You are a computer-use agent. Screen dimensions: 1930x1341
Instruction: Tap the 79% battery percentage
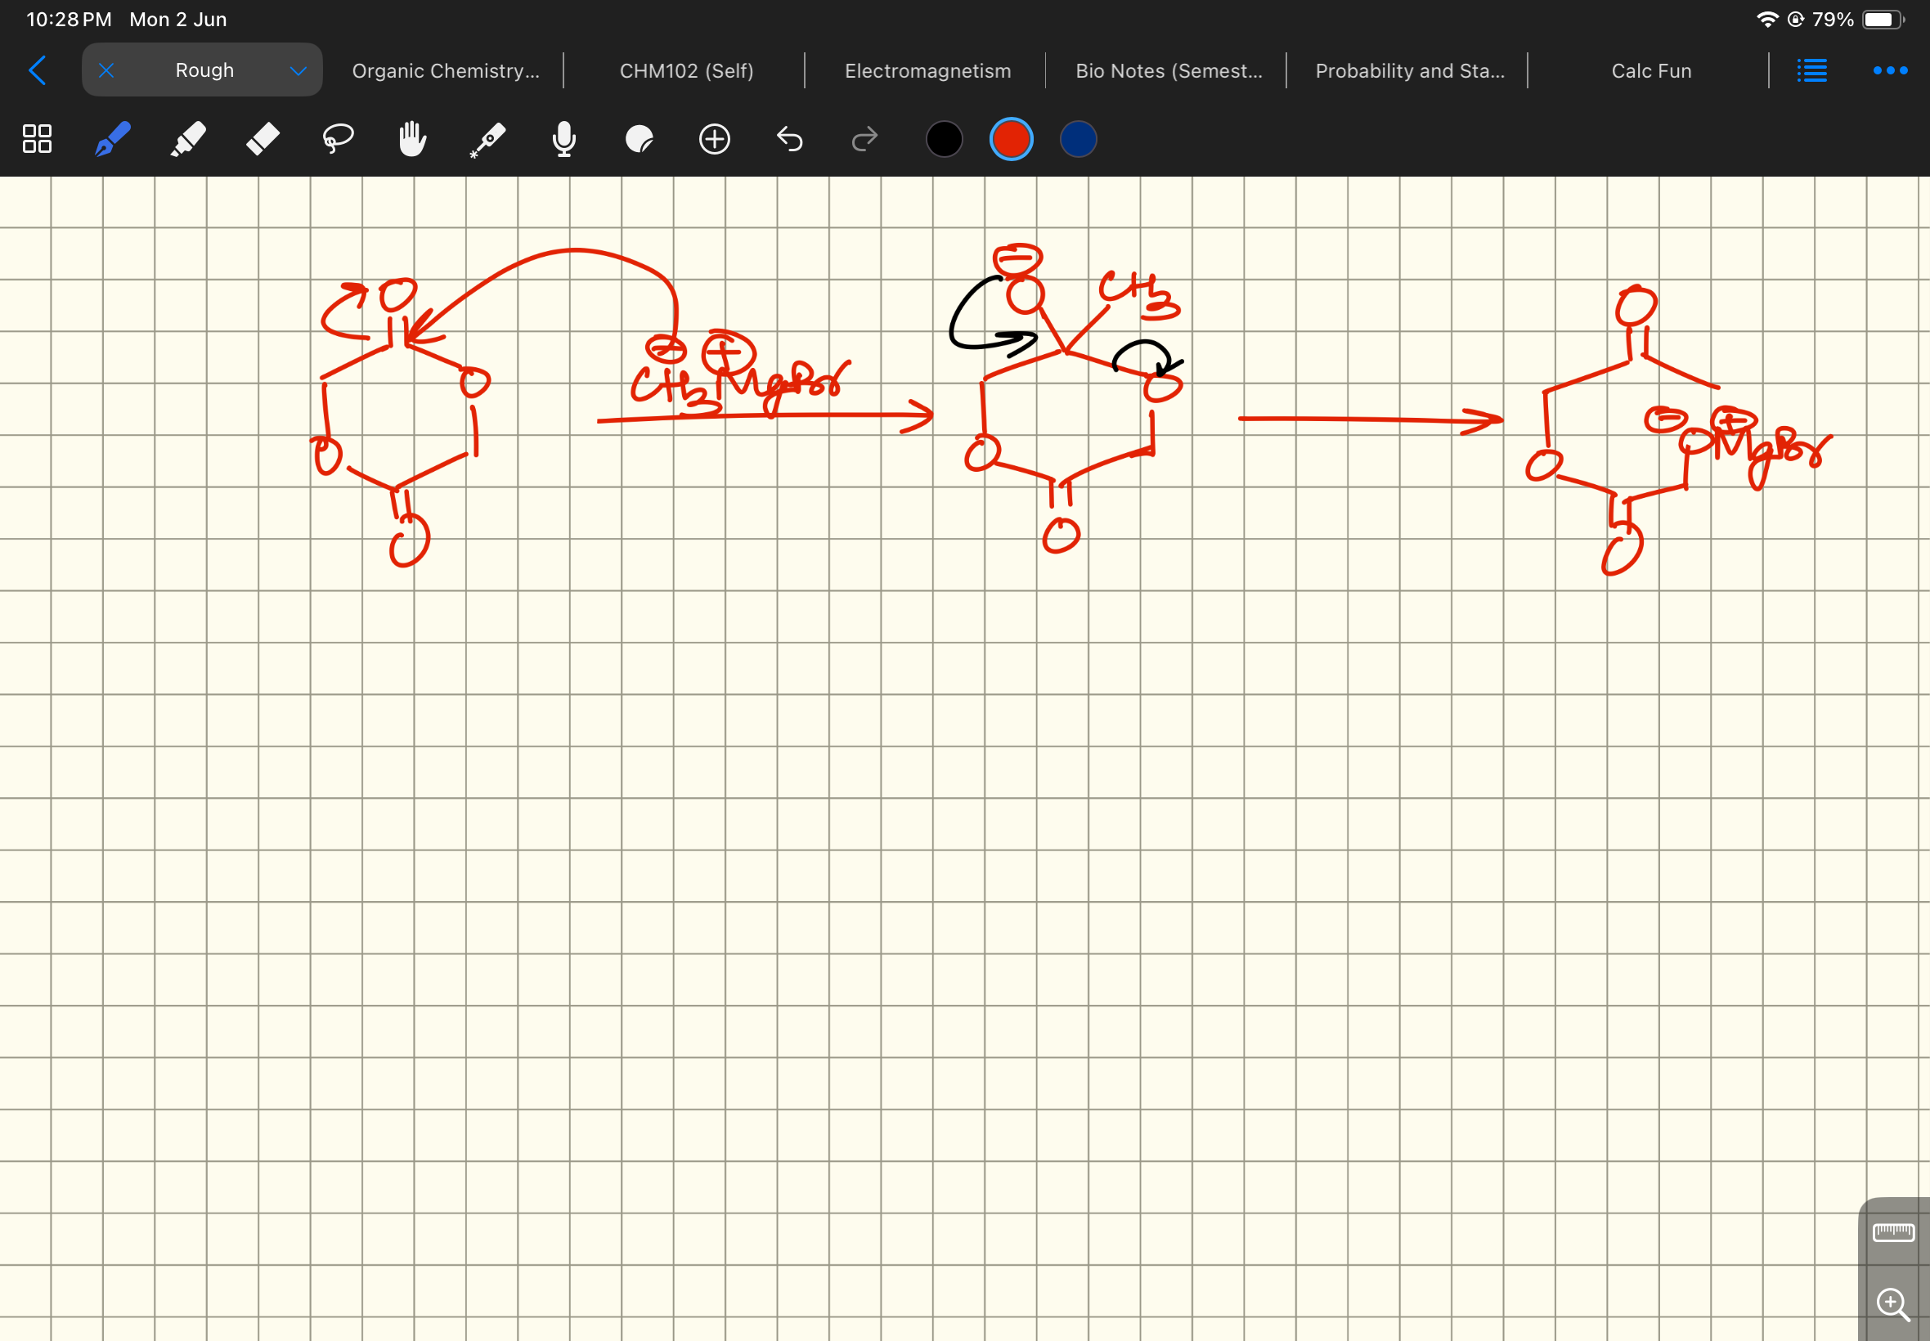(x=1833, y=20)
